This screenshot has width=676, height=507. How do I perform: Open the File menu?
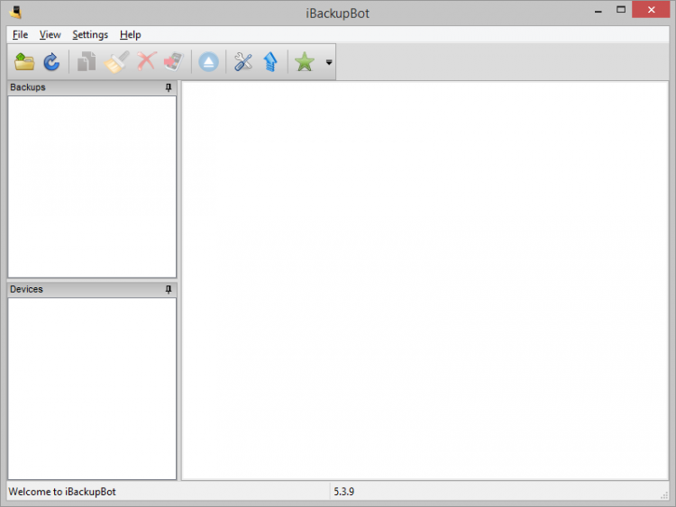20,34
